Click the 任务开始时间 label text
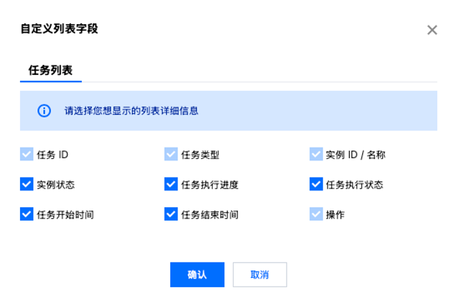 tap(65, 215)
